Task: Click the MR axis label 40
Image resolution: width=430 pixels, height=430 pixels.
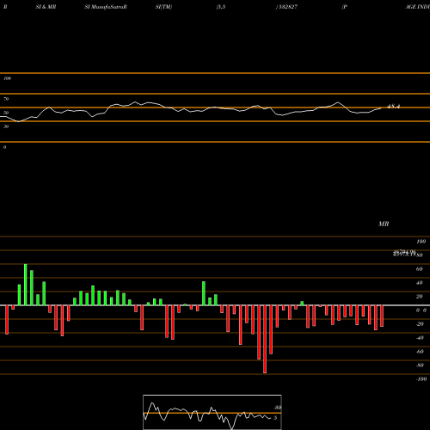Action: [419, 283]
